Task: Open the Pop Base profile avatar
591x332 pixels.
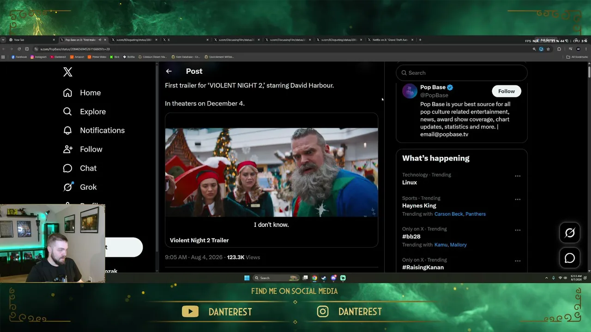Action: click(x=410, y=91)
